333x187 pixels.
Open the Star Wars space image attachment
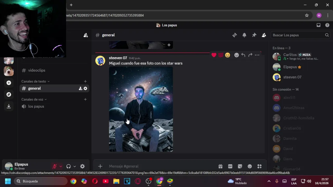pyautogui.click(x=141, y=109)
